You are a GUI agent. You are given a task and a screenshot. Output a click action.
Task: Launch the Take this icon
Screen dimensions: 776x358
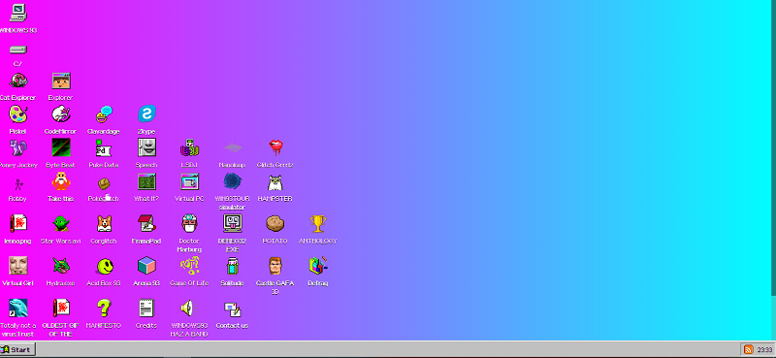tap(61, 181)
